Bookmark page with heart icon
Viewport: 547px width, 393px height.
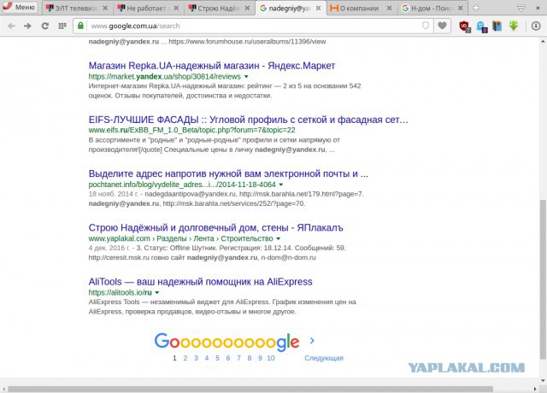(442, 26)
